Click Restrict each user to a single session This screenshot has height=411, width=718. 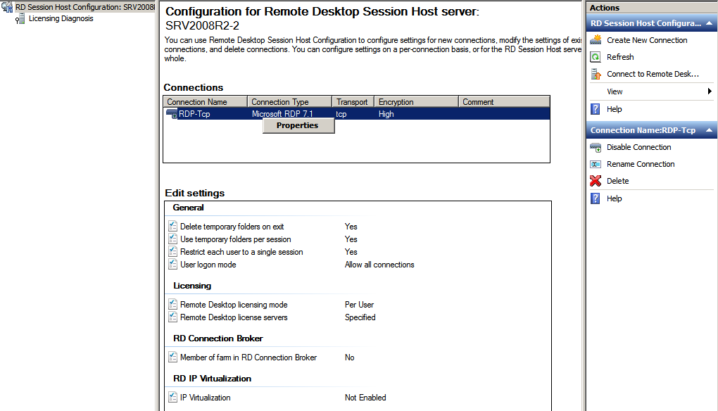pos(241,252)
